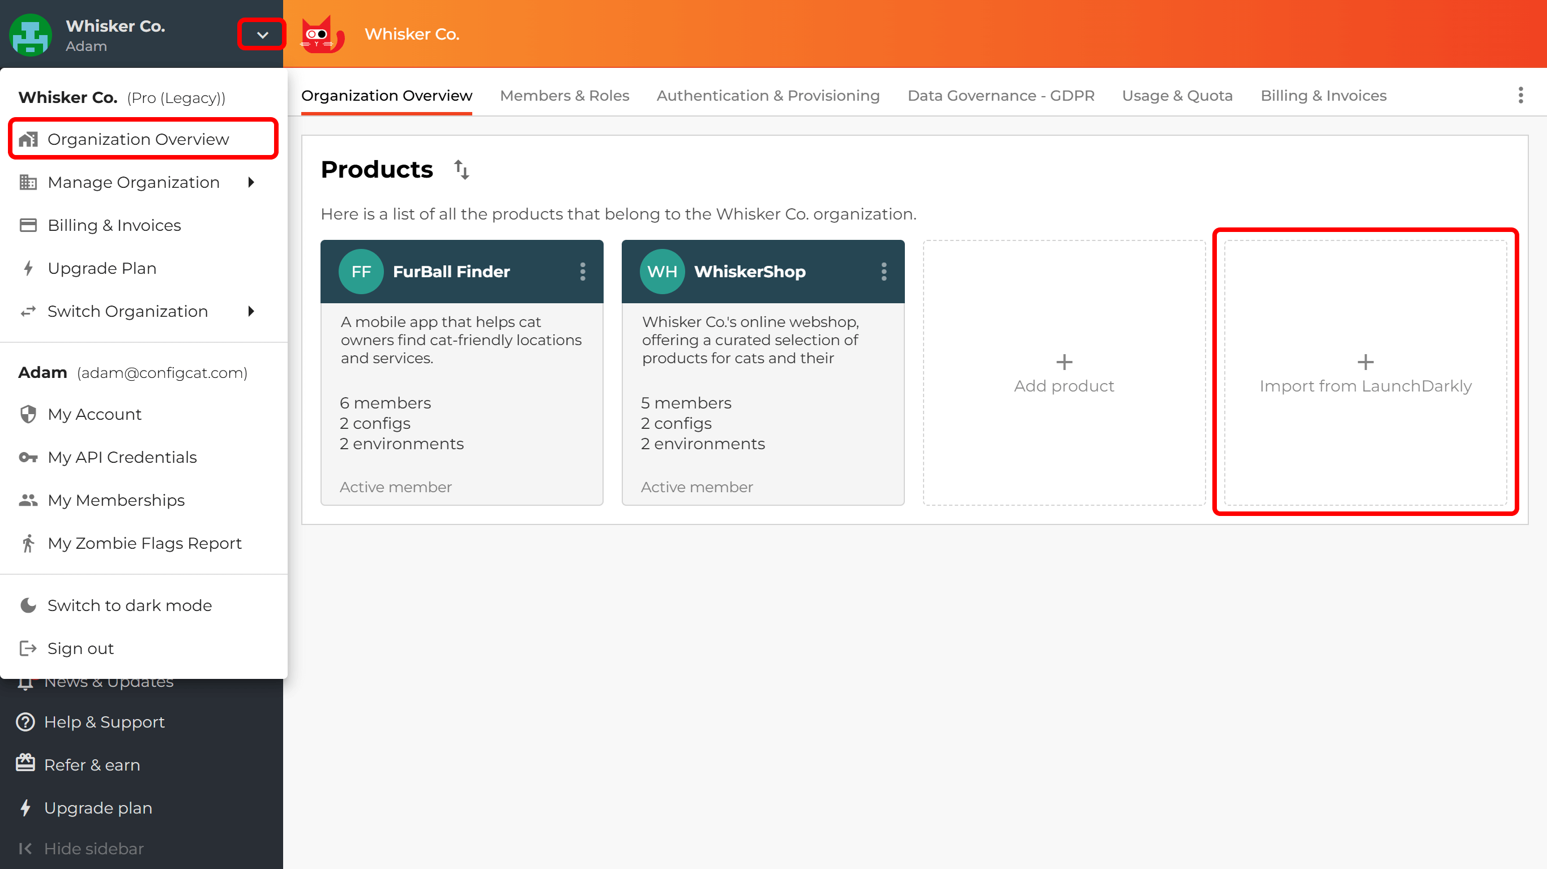
Task: Sign out of the Adam account
Action: 80,648
